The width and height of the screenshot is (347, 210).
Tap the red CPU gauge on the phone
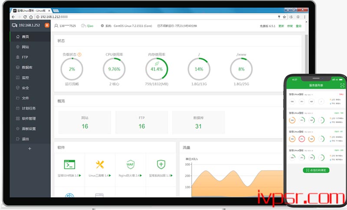click(301, 139)
